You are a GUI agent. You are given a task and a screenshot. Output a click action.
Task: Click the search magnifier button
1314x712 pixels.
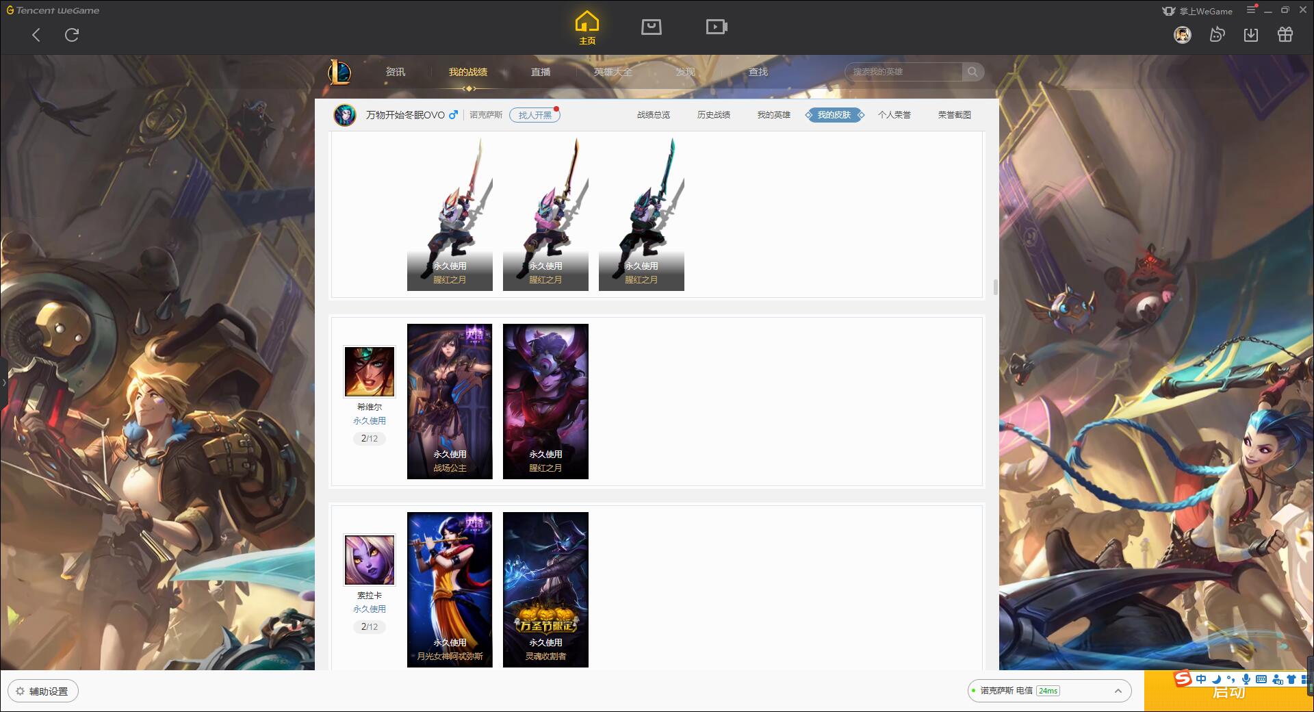(972, 72)
